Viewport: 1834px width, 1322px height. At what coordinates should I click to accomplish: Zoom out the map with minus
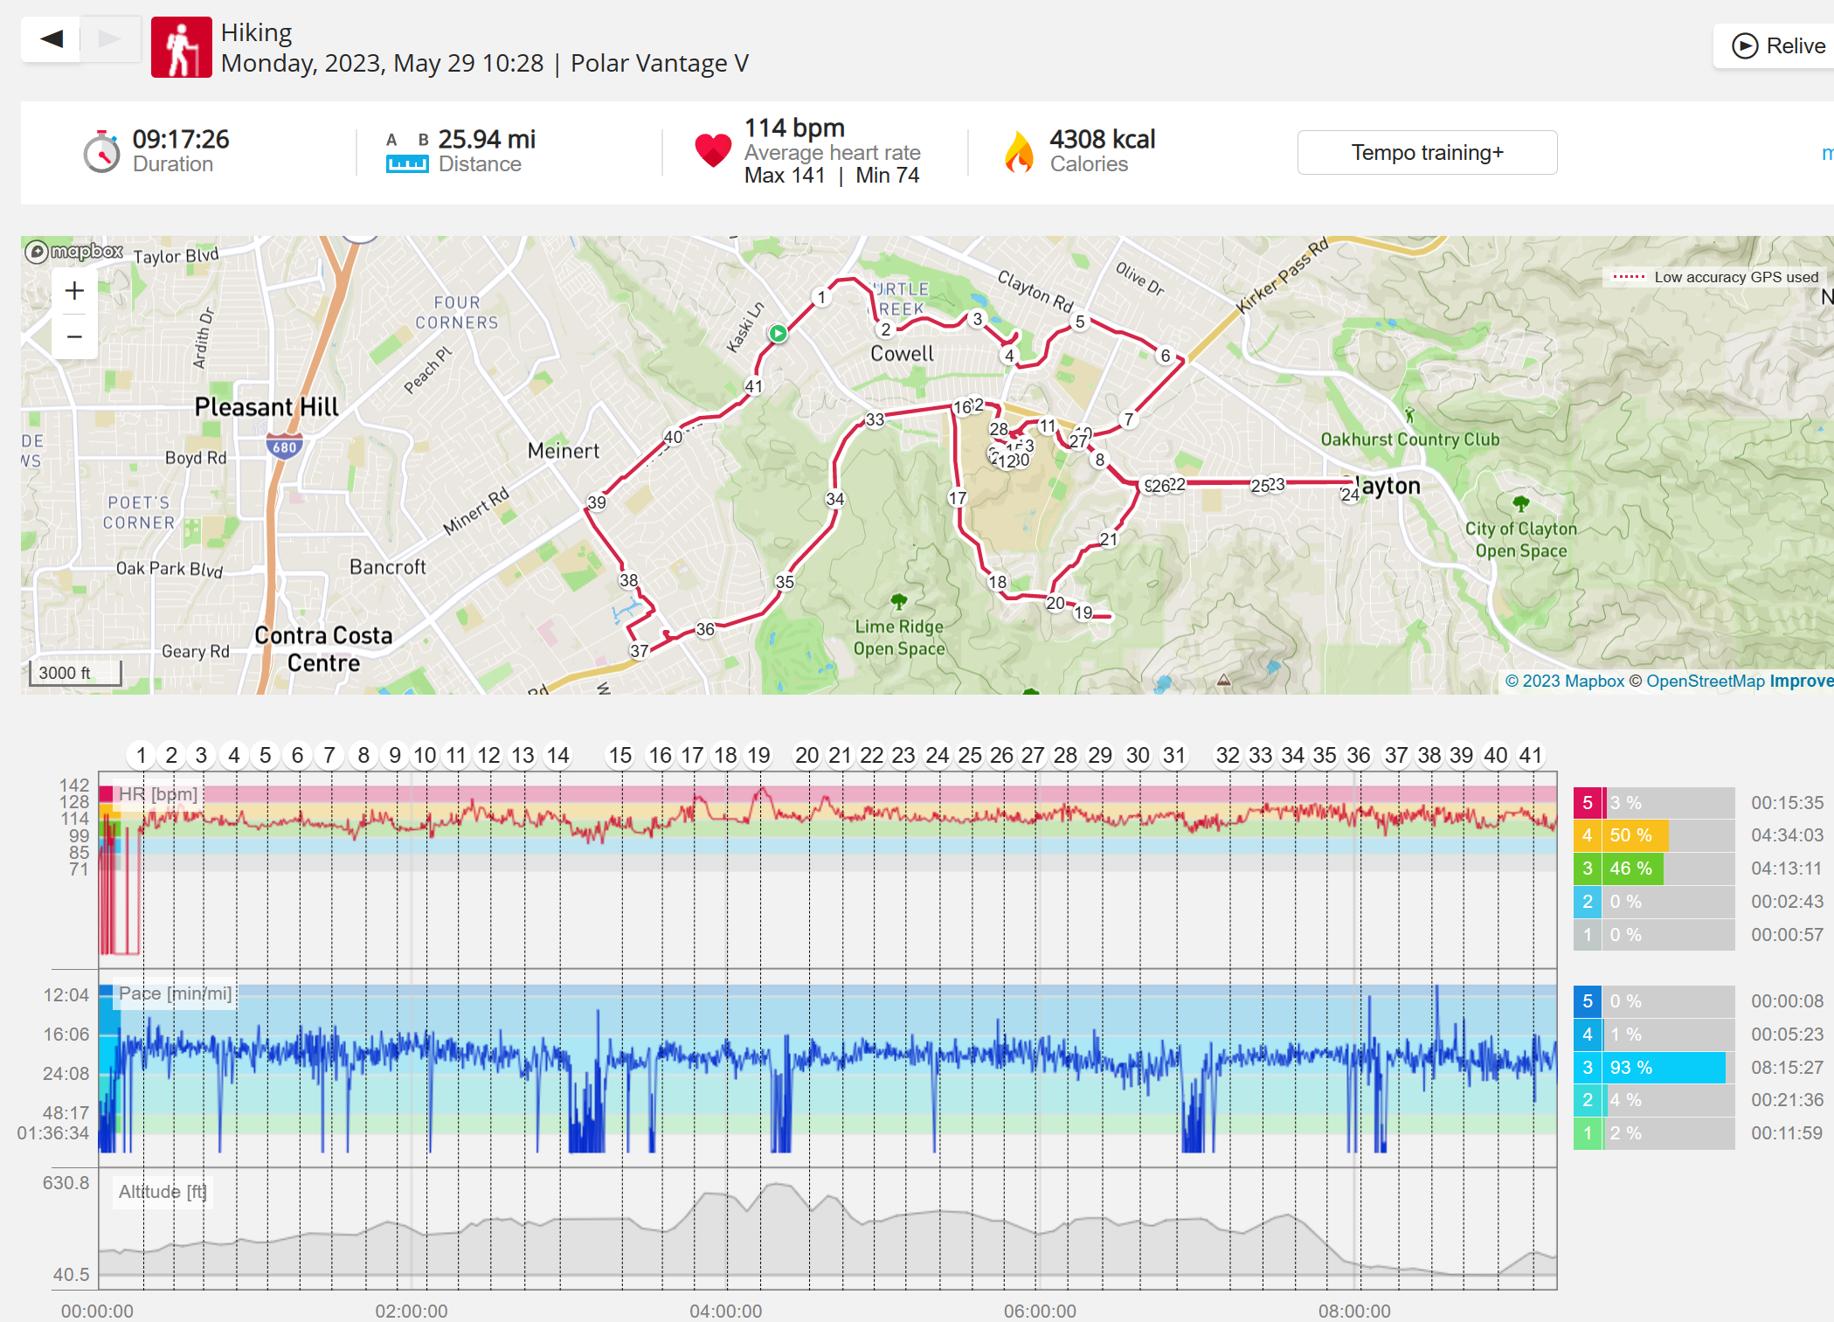[x=75, y=336]
